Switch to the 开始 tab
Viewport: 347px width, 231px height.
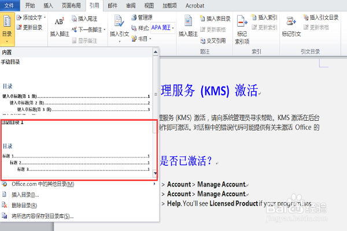click(30, 6)
